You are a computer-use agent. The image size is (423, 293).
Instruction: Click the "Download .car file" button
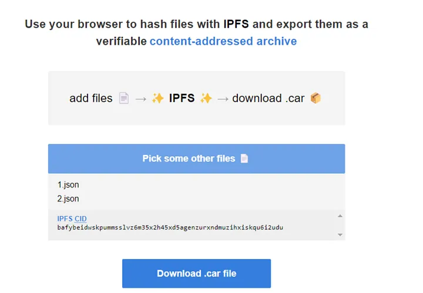[196, 274]
